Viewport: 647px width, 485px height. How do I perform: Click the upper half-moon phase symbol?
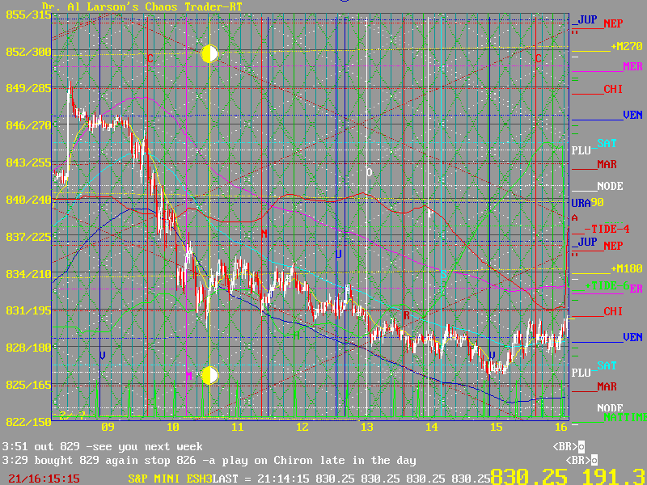(209, 54)
